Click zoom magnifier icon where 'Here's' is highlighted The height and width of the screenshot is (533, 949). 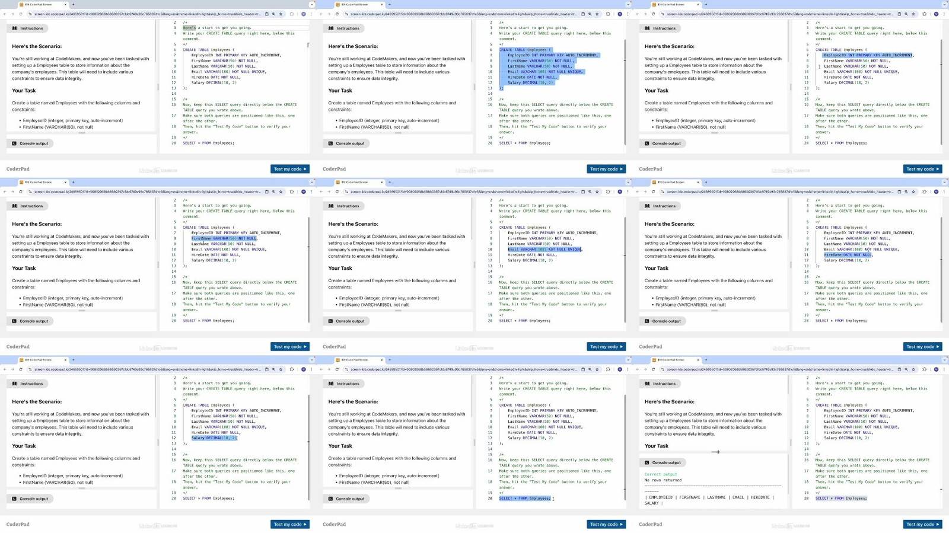(273, 14)
